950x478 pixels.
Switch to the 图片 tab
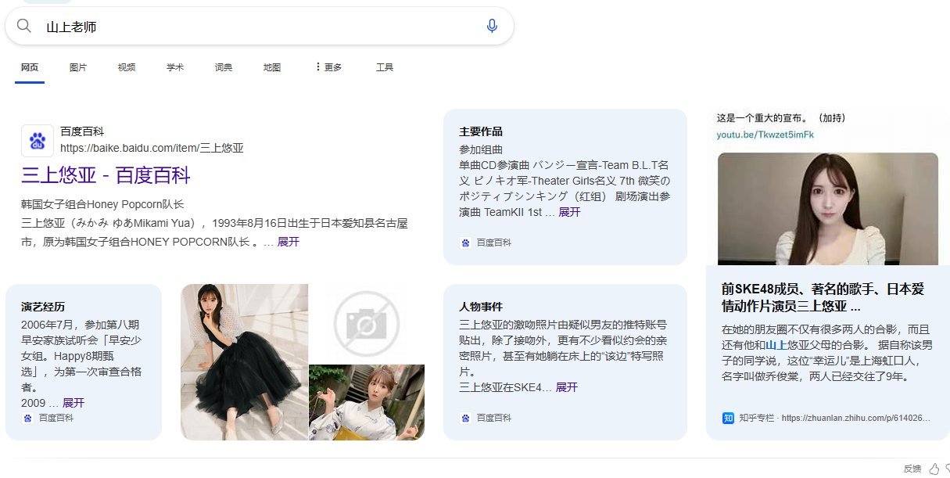point(78,67)
